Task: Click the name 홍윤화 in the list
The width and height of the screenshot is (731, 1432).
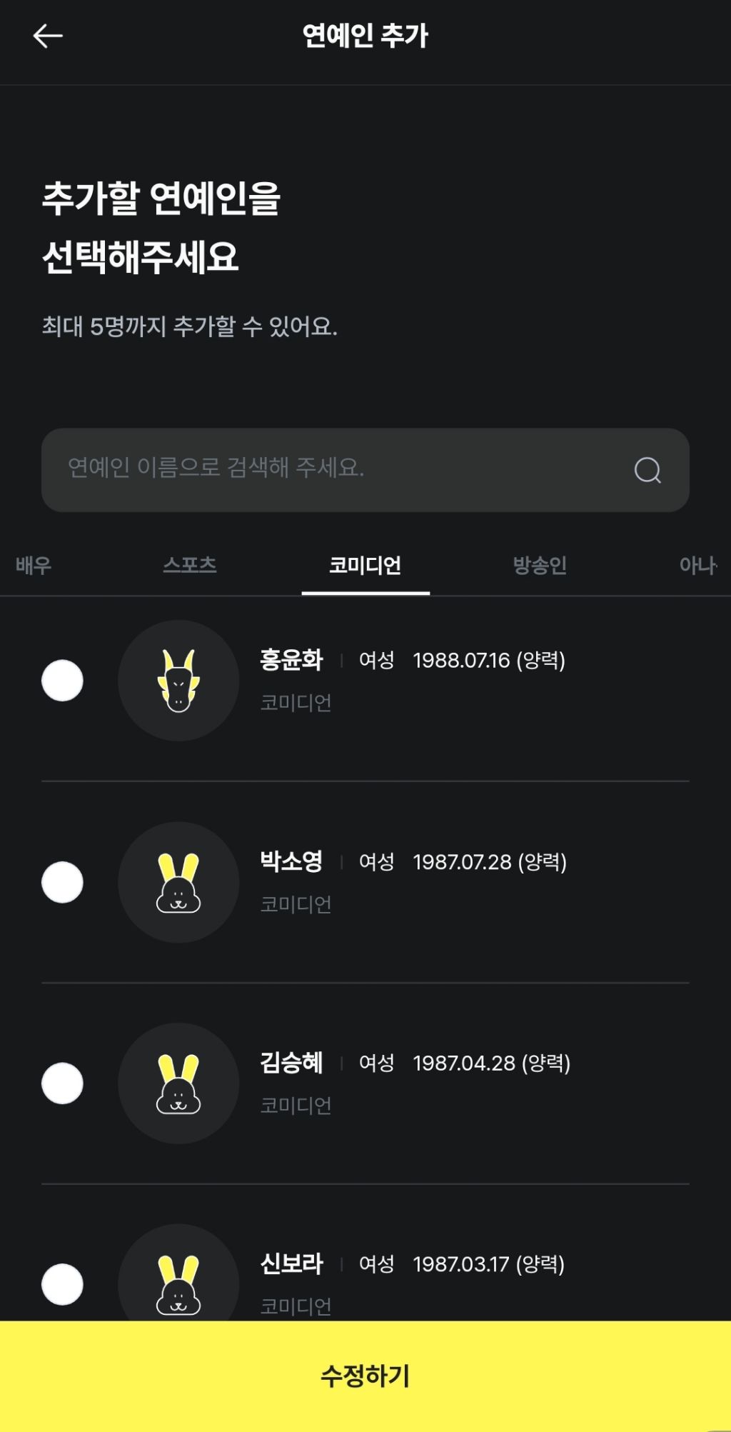Action: [x=291, y=660]
